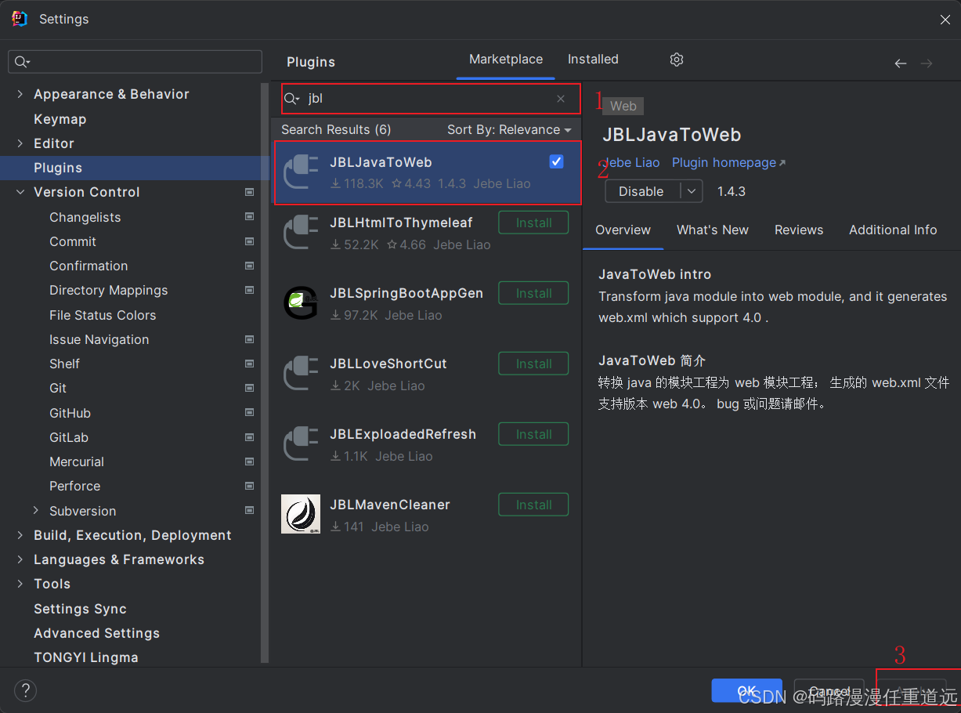
Task: Click the project-level icon beside Changelists
Action: coord(249,217)
